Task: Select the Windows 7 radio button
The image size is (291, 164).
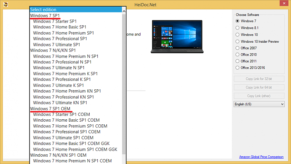Action: (x=237, y=21)
